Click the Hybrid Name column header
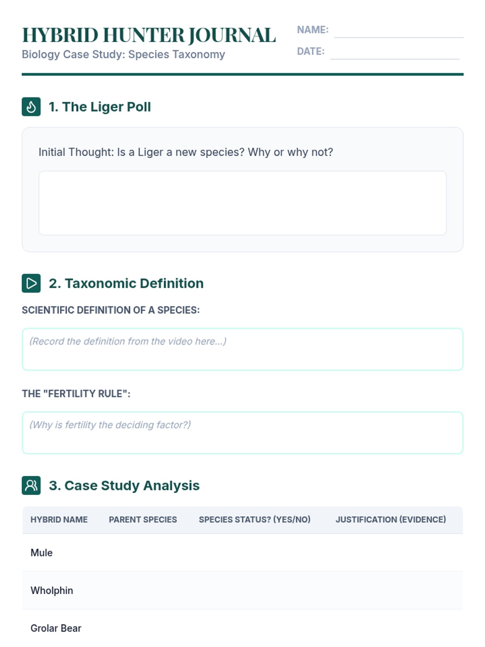 pyautogui.click(x=59, y=520)
